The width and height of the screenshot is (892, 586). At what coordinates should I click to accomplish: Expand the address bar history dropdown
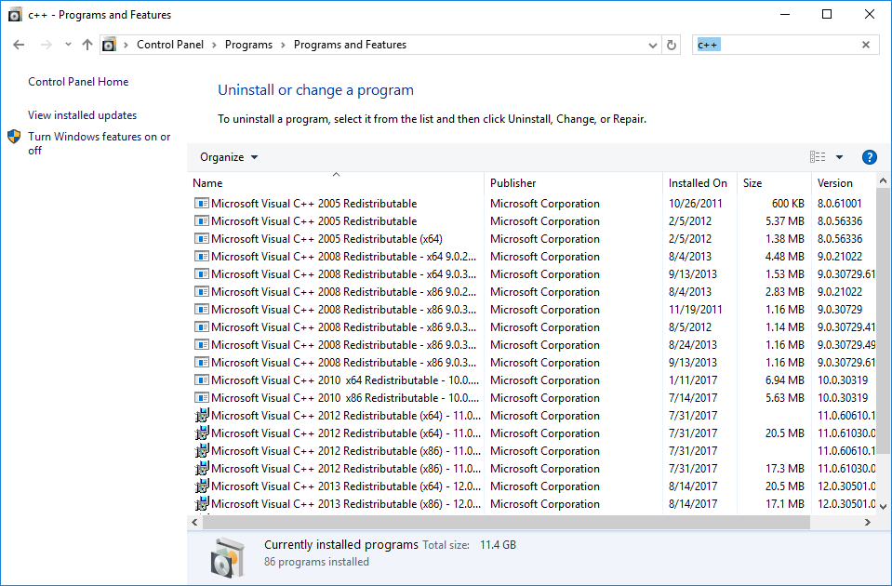tap(652, 45)
